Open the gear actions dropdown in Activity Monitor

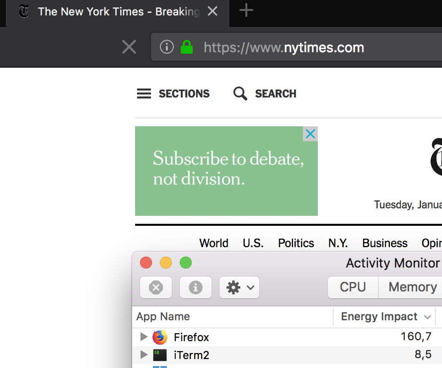coord(239,287)
